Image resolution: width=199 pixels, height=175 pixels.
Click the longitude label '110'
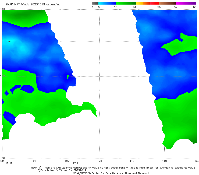point(132,161)
